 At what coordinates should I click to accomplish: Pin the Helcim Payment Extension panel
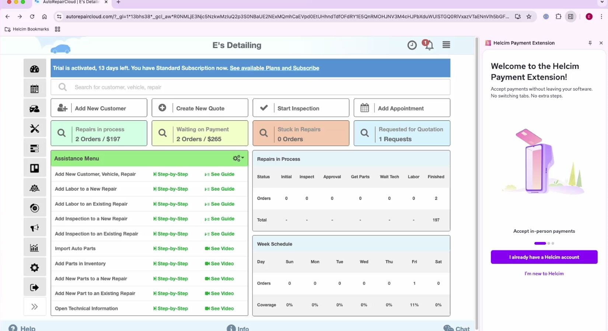[590, 43]
